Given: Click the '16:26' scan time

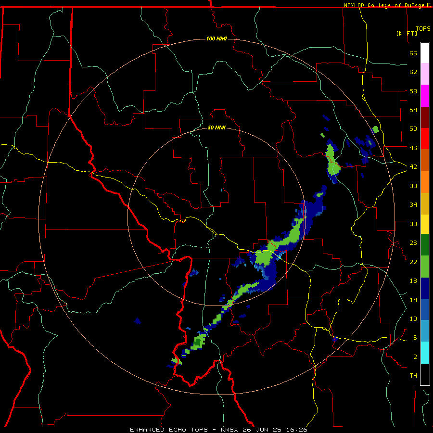Looking at the screenshot, I should (297, 430).
